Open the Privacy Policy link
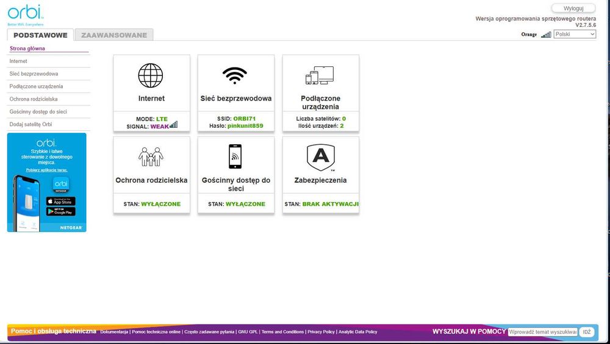This screenshot has height=344, width=610. tap(321, 332)
